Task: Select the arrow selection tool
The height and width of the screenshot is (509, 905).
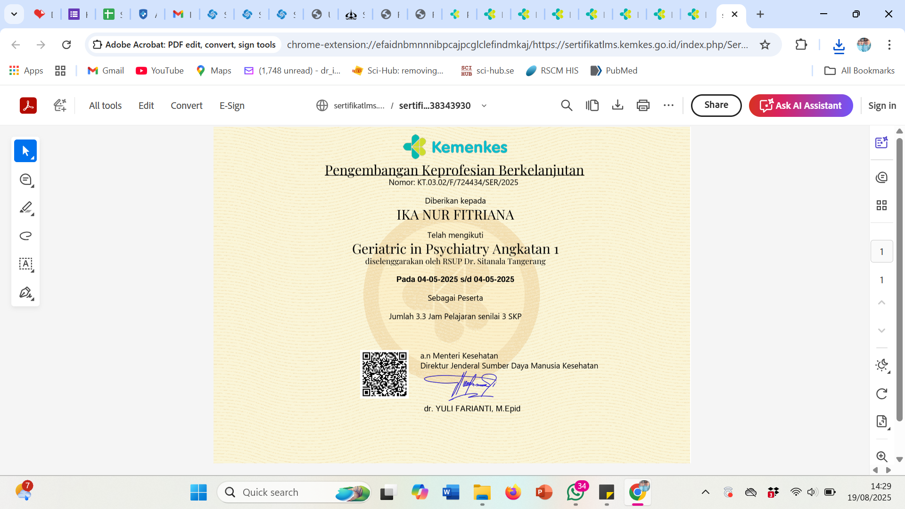Action: (x=25, y=151)
